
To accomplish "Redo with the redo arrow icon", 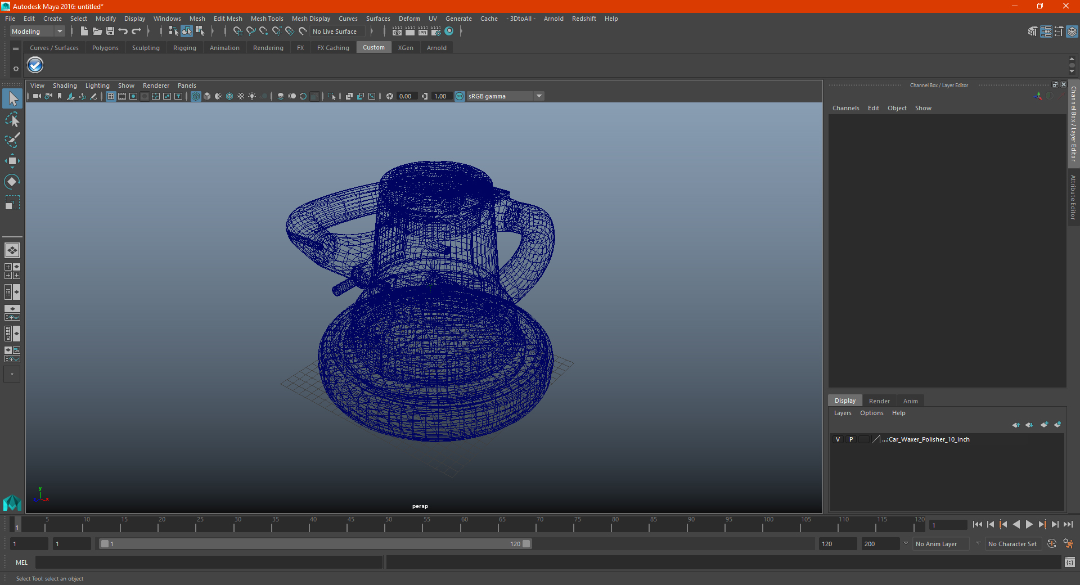I will (136, 31).
